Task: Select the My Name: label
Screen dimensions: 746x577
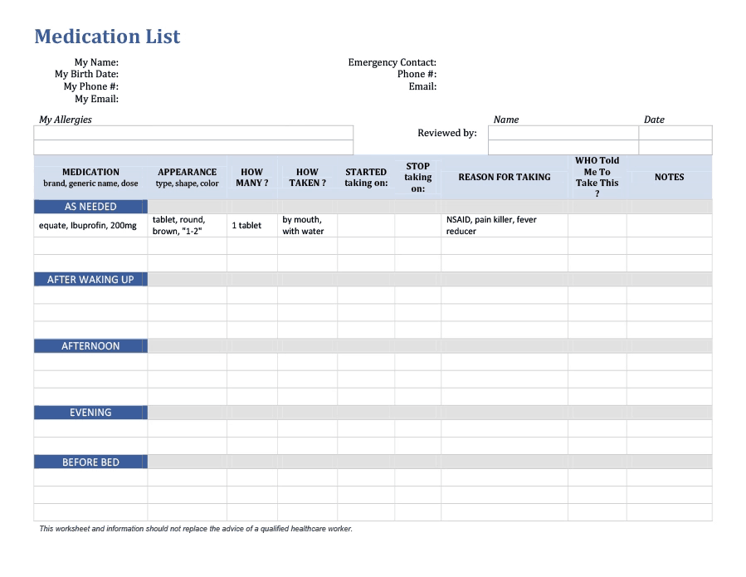Action: click(x=96, y=62)
